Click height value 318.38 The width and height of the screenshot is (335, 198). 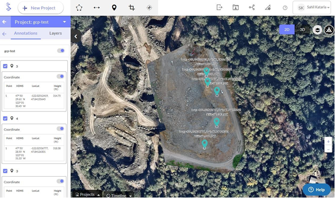(57, 148)
